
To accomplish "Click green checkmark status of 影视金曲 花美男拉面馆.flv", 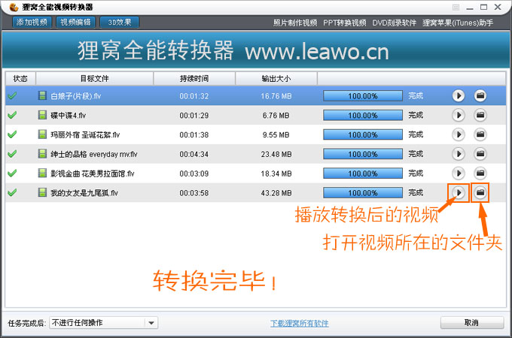I will (12, 174).
